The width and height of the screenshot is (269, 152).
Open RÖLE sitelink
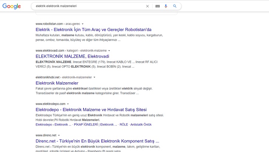click(x=124, y=125)
